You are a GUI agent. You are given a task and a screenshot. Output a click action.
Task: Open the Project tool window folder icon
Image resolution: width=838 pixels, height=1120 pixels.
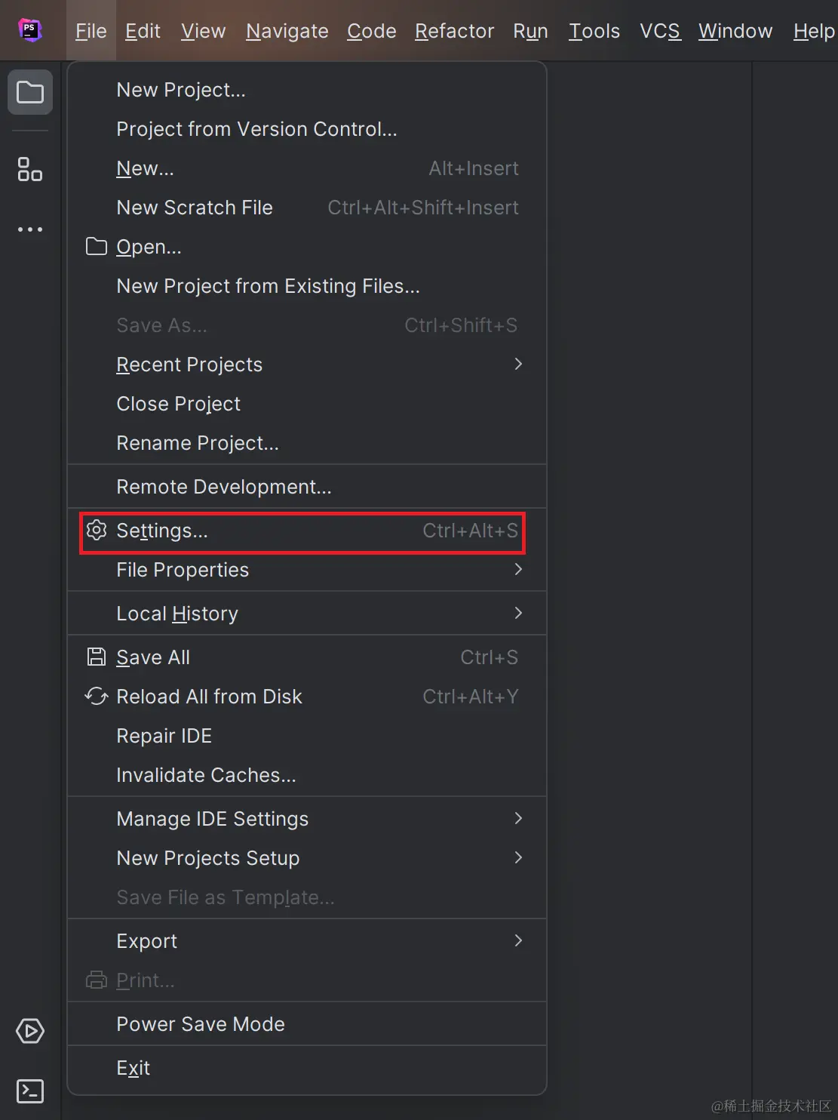point(30,93)
